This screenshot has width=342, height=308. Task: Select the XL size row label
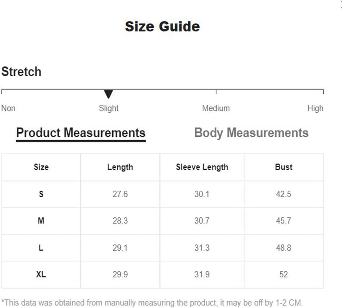(41, 274)
